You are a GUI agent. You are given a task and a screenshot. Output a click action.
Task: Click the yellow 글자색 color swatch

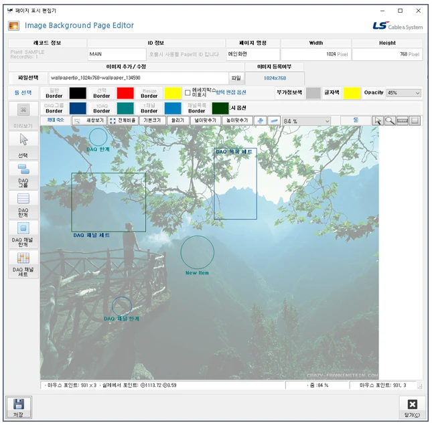[352, 93]
